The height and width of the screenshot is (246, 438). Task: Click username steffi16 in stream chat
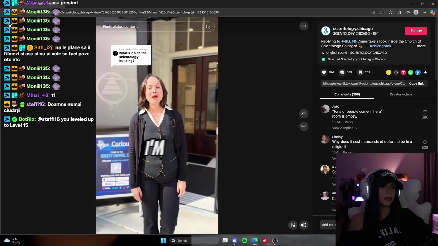[x=36, y=104]
